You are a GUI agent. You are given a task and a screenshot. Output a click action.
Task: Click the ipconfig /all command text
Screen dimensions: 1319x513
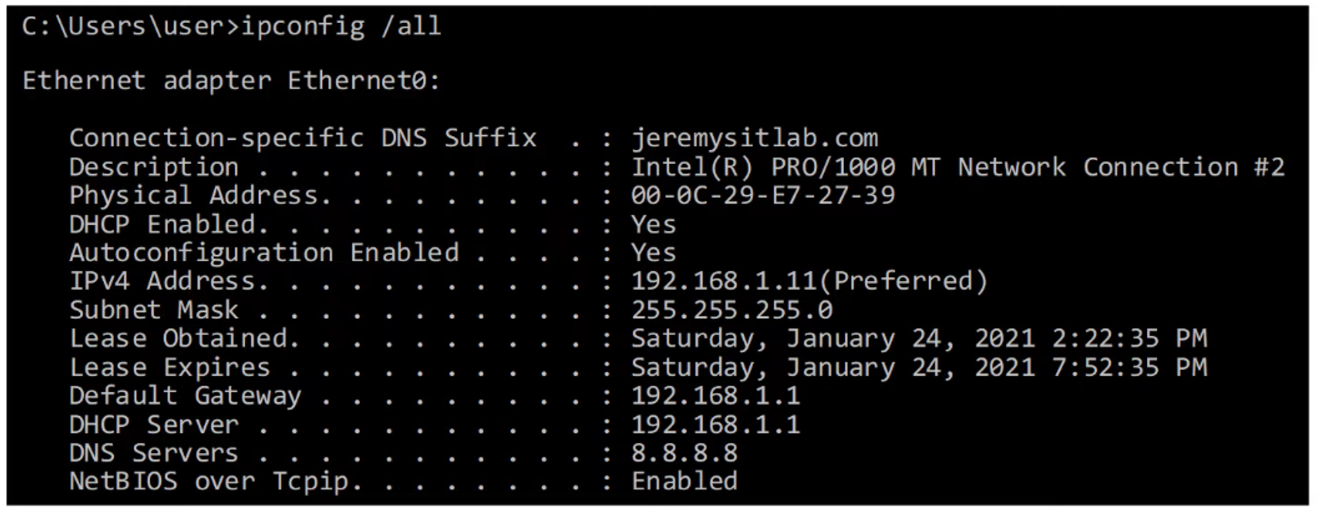click(341, 26)
